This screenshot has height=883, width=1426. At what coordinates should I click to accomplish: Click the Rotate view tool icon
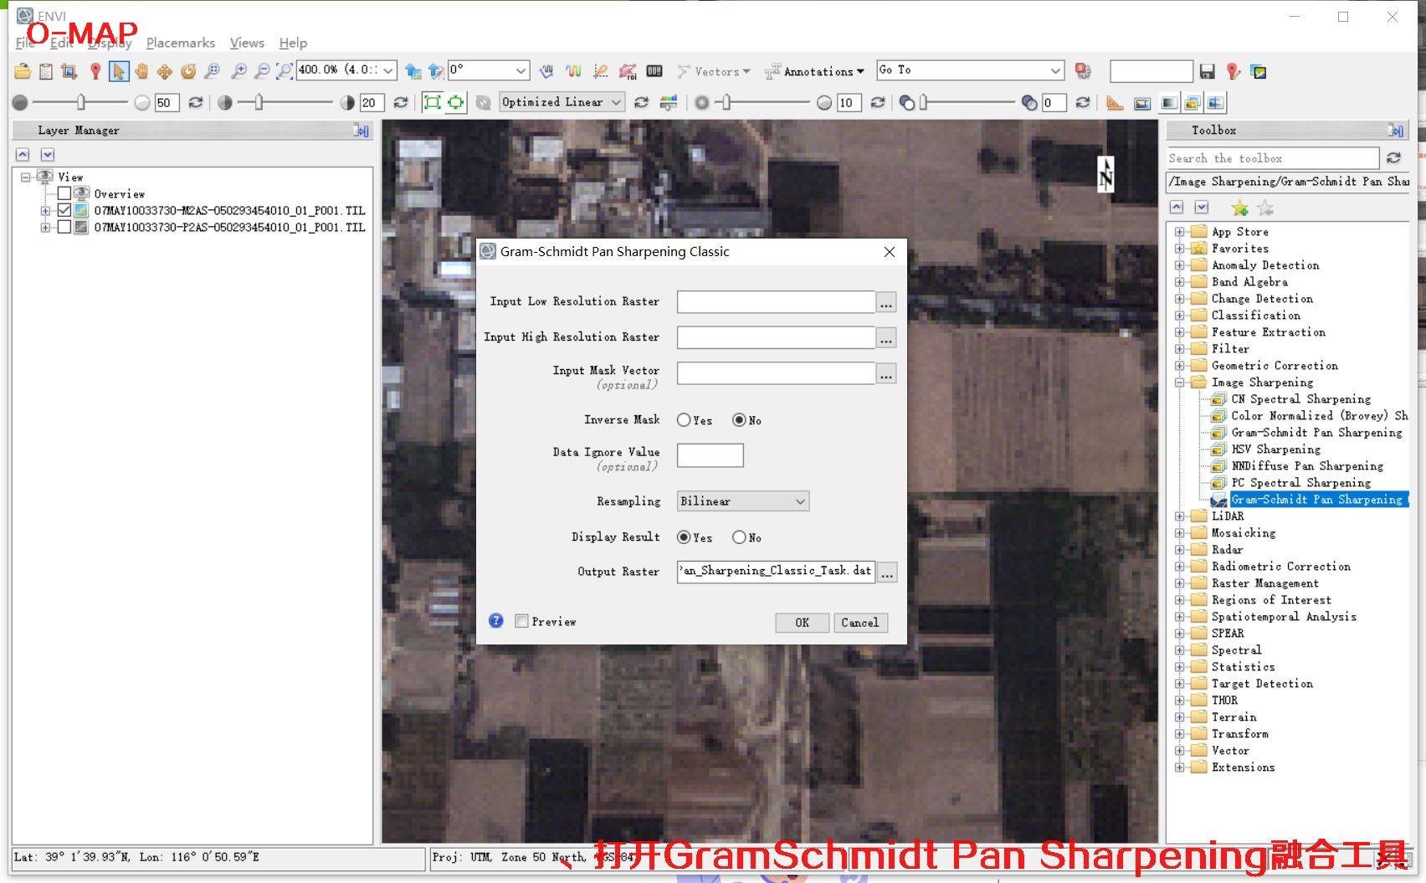click(188, 71)
